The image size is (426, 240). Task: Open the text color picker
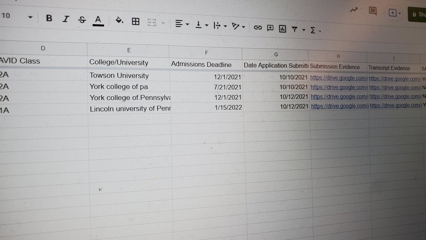coord(98,21)
